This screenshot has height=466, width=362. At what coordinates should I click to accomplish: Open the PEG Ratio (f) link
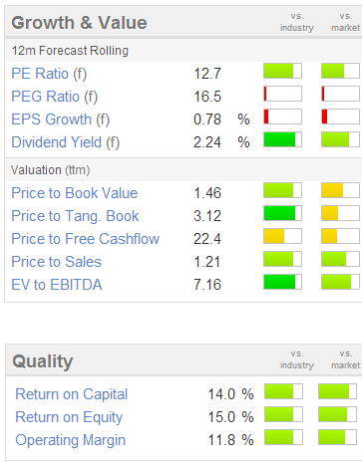coord(55,97)
